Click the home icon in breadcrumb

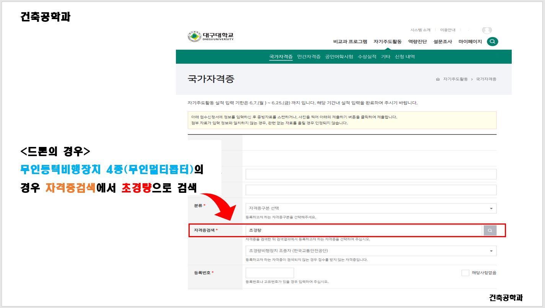[x=438, y=79]
